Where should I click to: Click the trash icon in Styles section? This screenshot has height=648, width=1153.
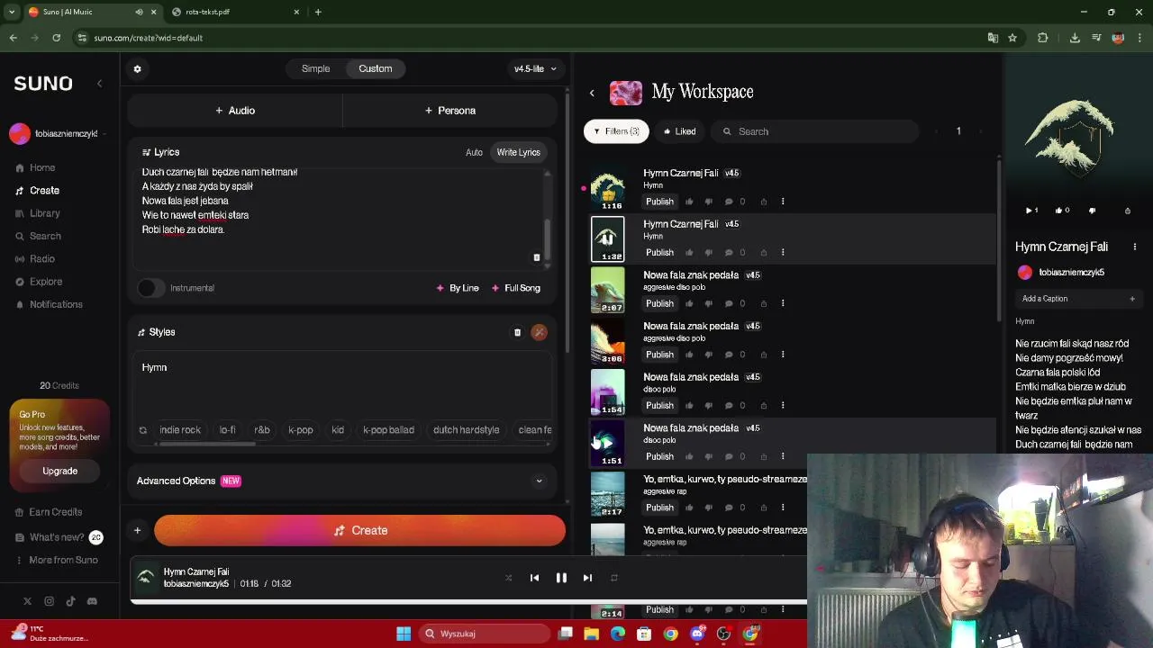pyautogui.click(x=517, y=332)
